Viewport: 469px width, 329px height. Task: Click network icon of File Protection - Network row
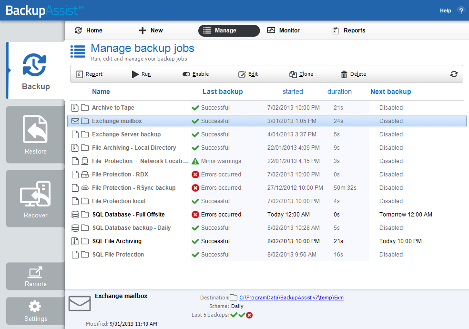[x=85, y=161]
